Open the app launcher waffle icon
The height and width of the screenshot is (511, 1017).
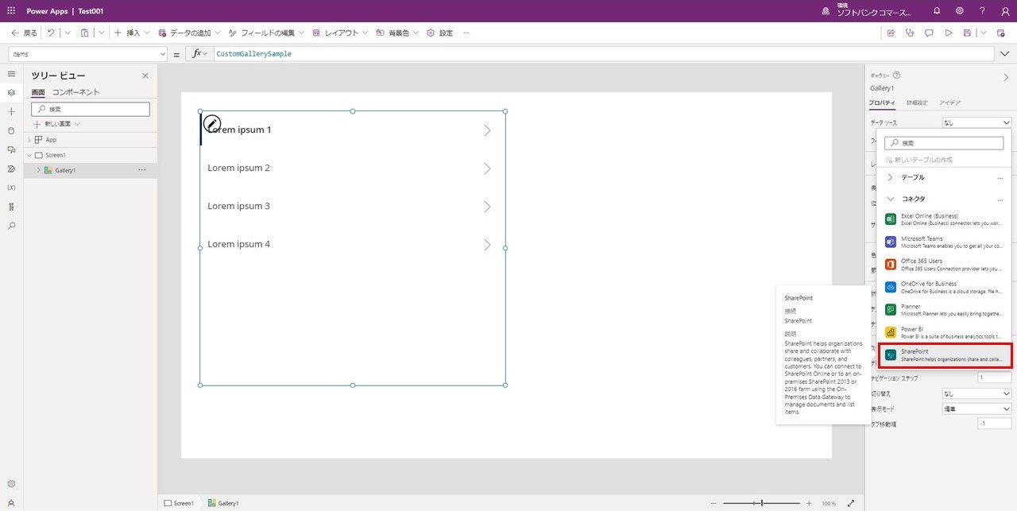pyautogui.click(x=11, y=11)
